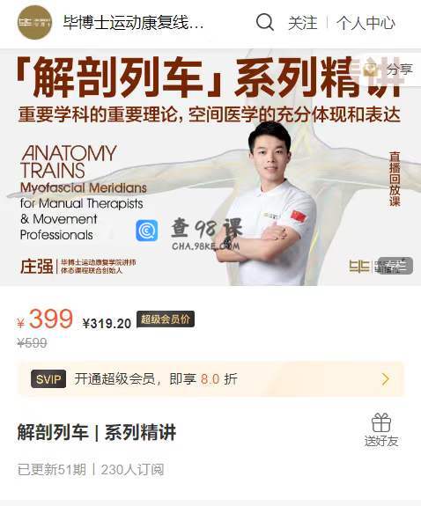Viewport: 421px width, 506px height.
Task: Click the gray badge at banner bottom-right
Action: tap(395, 266)
